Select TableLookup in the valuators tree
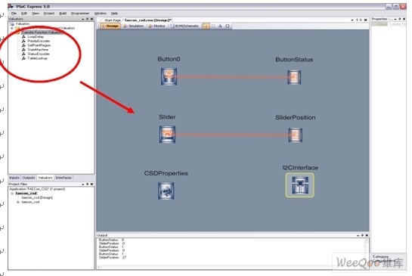 point(38,58)
